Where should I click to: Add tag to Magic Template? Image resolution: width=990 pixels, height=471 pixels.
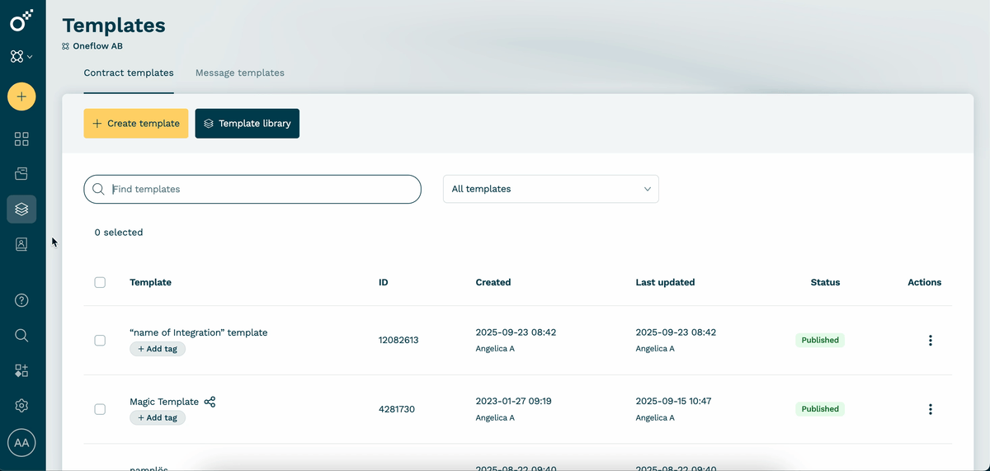[x=158, y=417]
